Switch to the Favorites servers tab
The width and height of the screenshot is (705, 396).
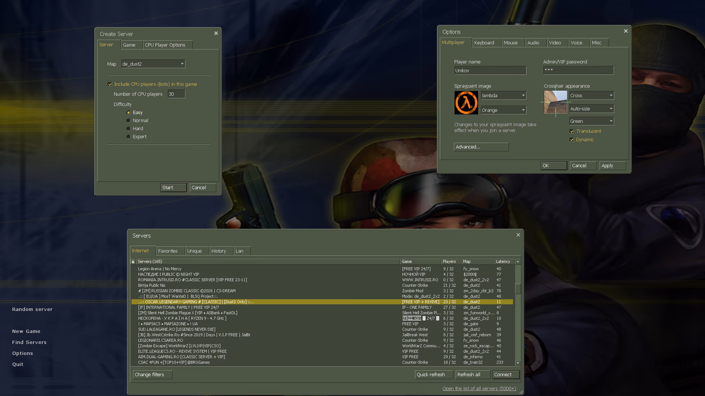coord(170,251)
